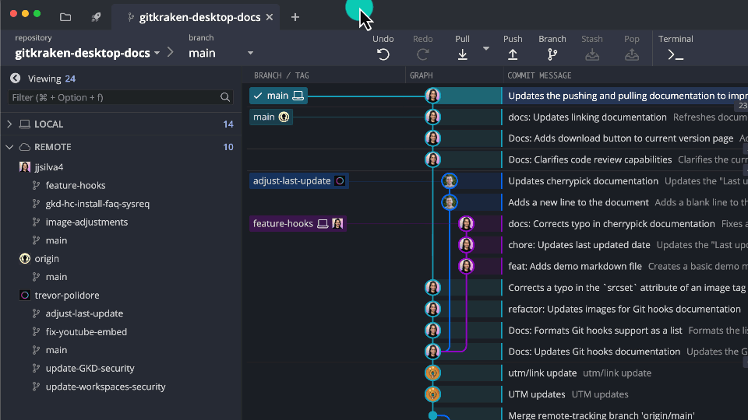The height and width of the screenshot is (420, 748).
Task: Select commit 'Docs: Clarifies code review capabilities'
Action: (590, 159)
